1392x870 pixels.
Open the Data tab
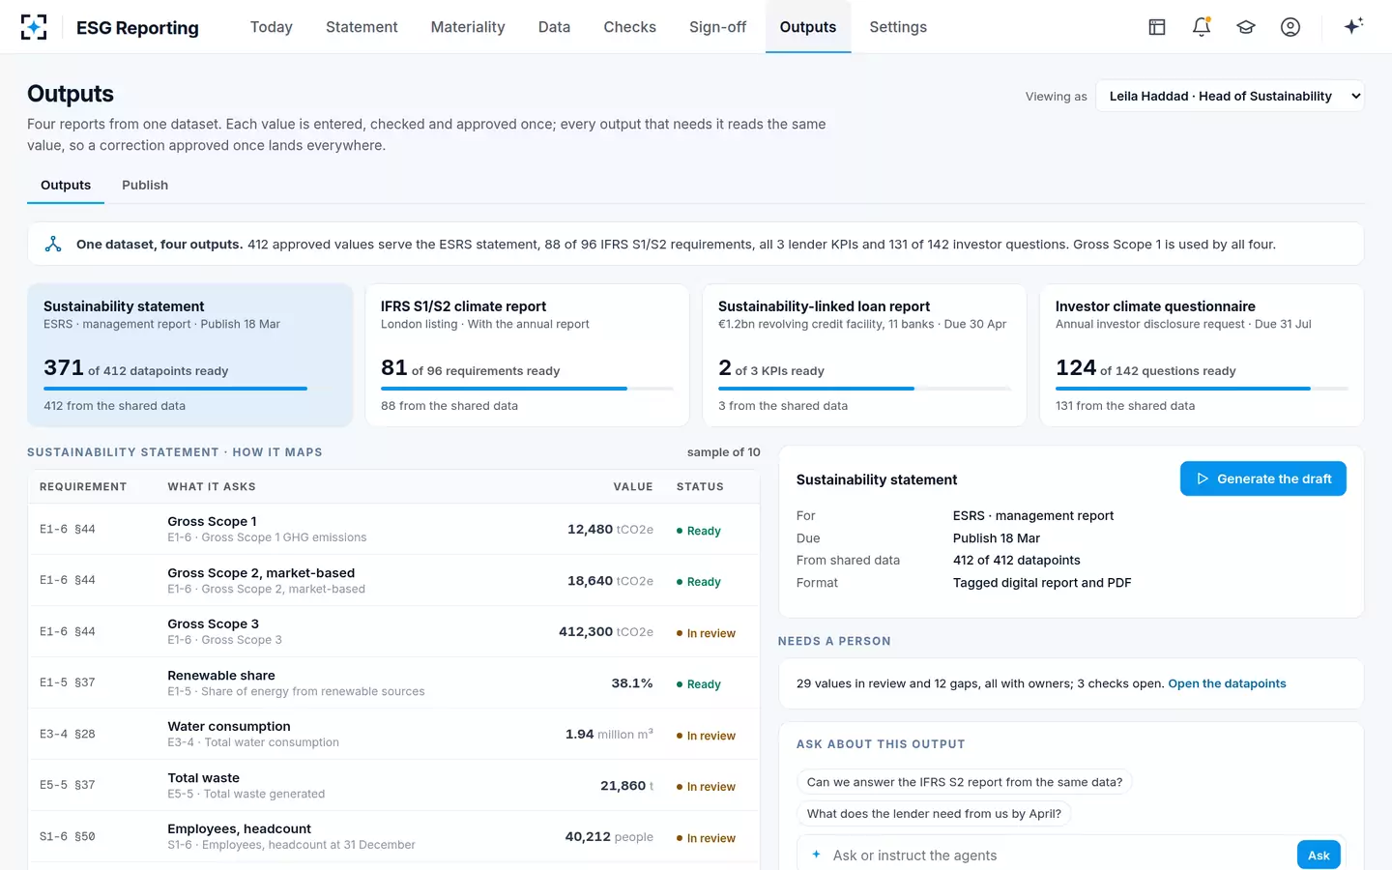click(x=554, y=27)
